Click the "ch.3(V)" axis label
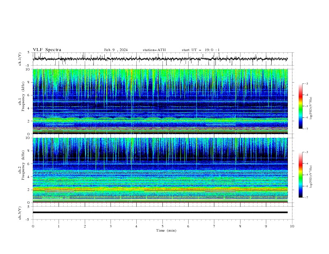Viewport: 329px width, 254px height. [x=20, y=213]
